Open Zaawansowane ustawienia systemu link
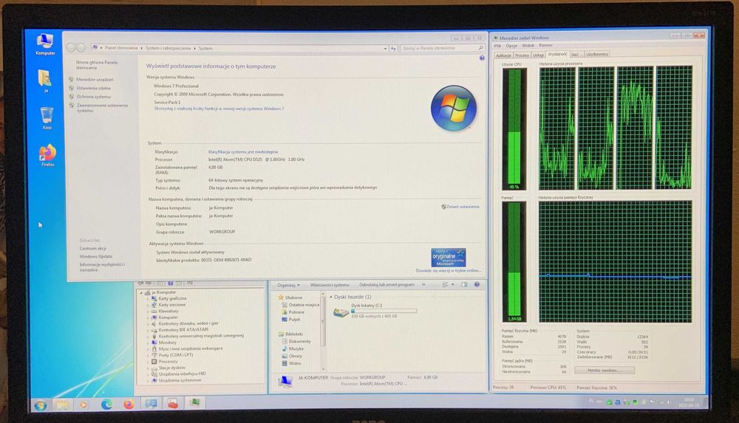The image size is (739, 423). click(102, 108)
